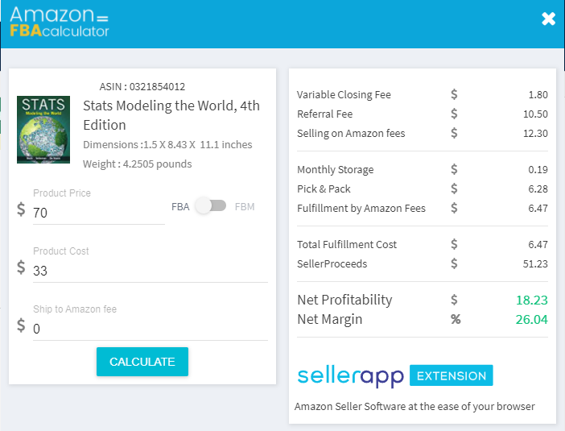The height and width of the screenshot is (431, 565).
Task: Select the FBA label next to the switch
Action: pos(180,207)
